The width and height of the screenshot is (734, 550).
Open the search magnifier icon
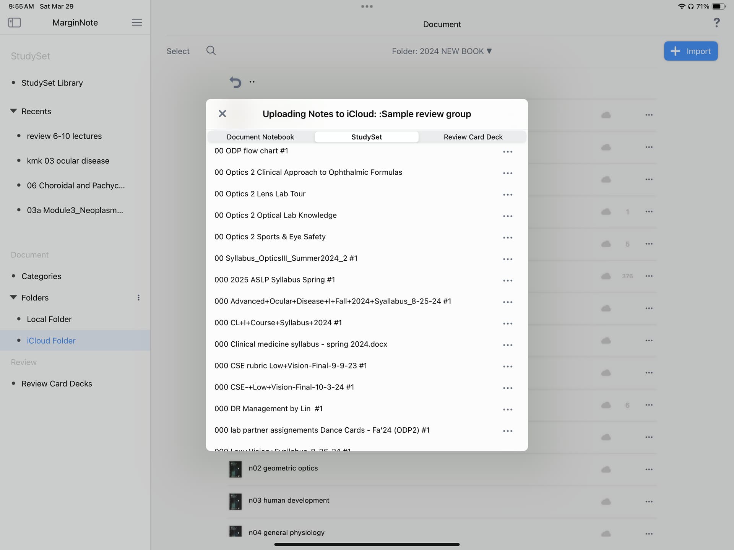pyautogui.click(x=211, y=50)
